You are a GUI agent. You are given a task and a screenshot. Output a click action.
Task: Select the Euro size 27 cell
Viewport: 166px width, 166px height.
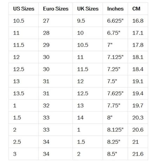56,21
